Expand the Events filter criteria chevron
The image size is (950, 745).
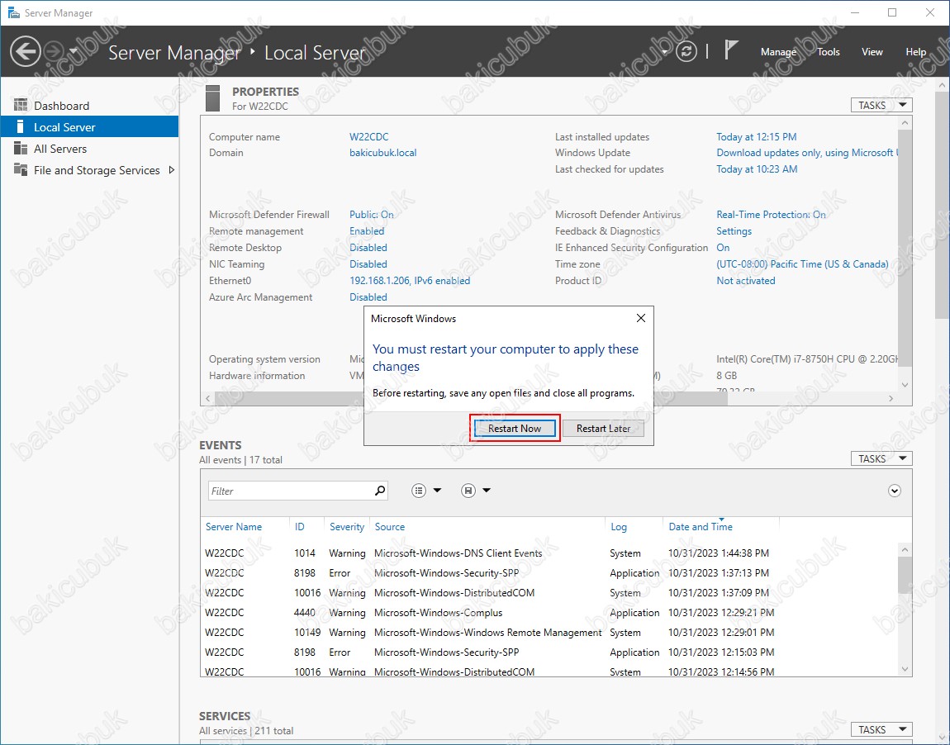coord(895,491)
